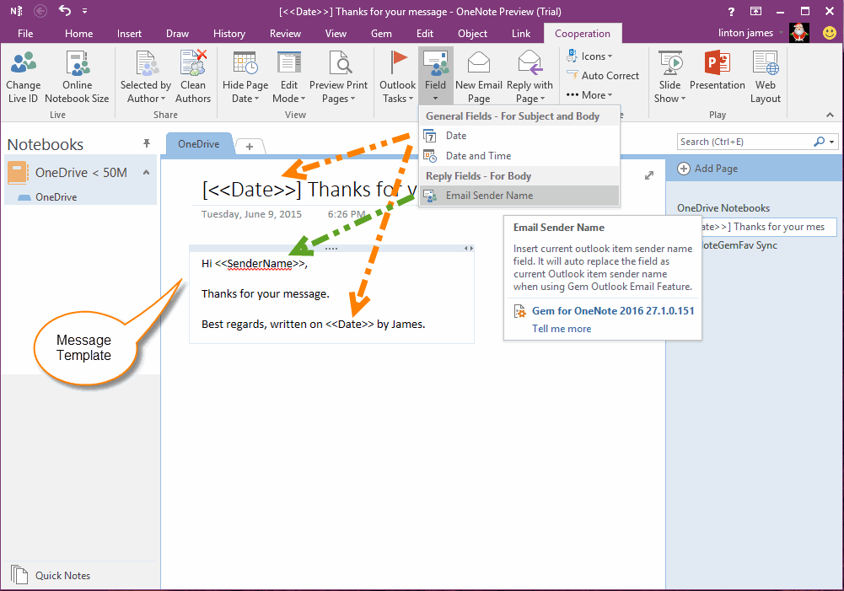This screenshot has height=591, width=844.
Task: Open the File tab
Action: [25, 34]
